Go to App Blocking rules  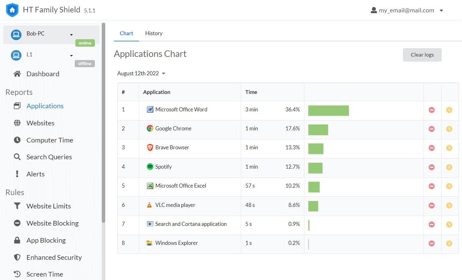[46, 240]
